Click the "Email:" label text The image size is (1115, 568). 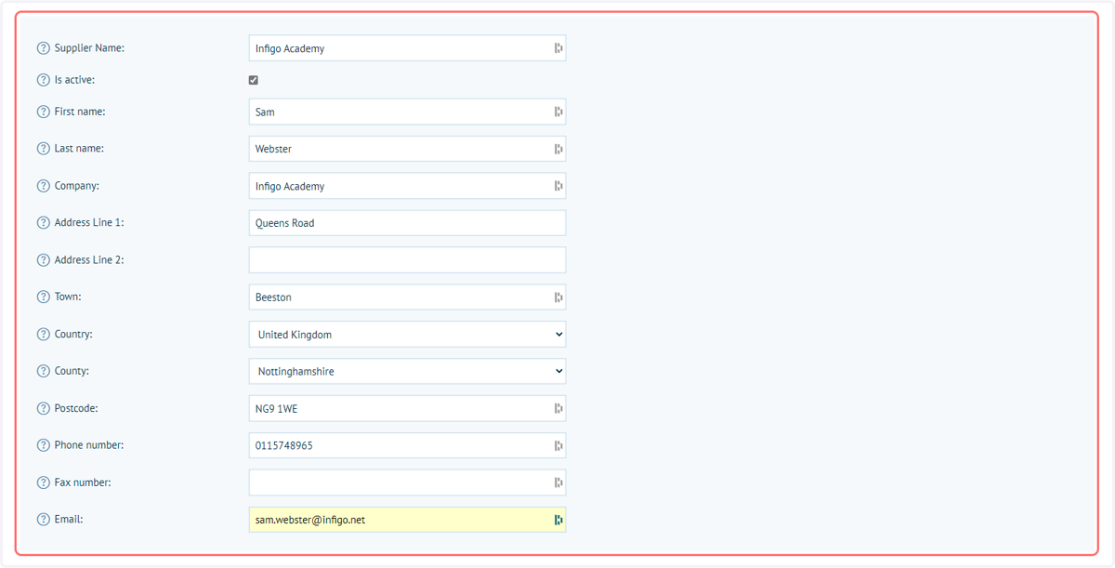(69, 520)
